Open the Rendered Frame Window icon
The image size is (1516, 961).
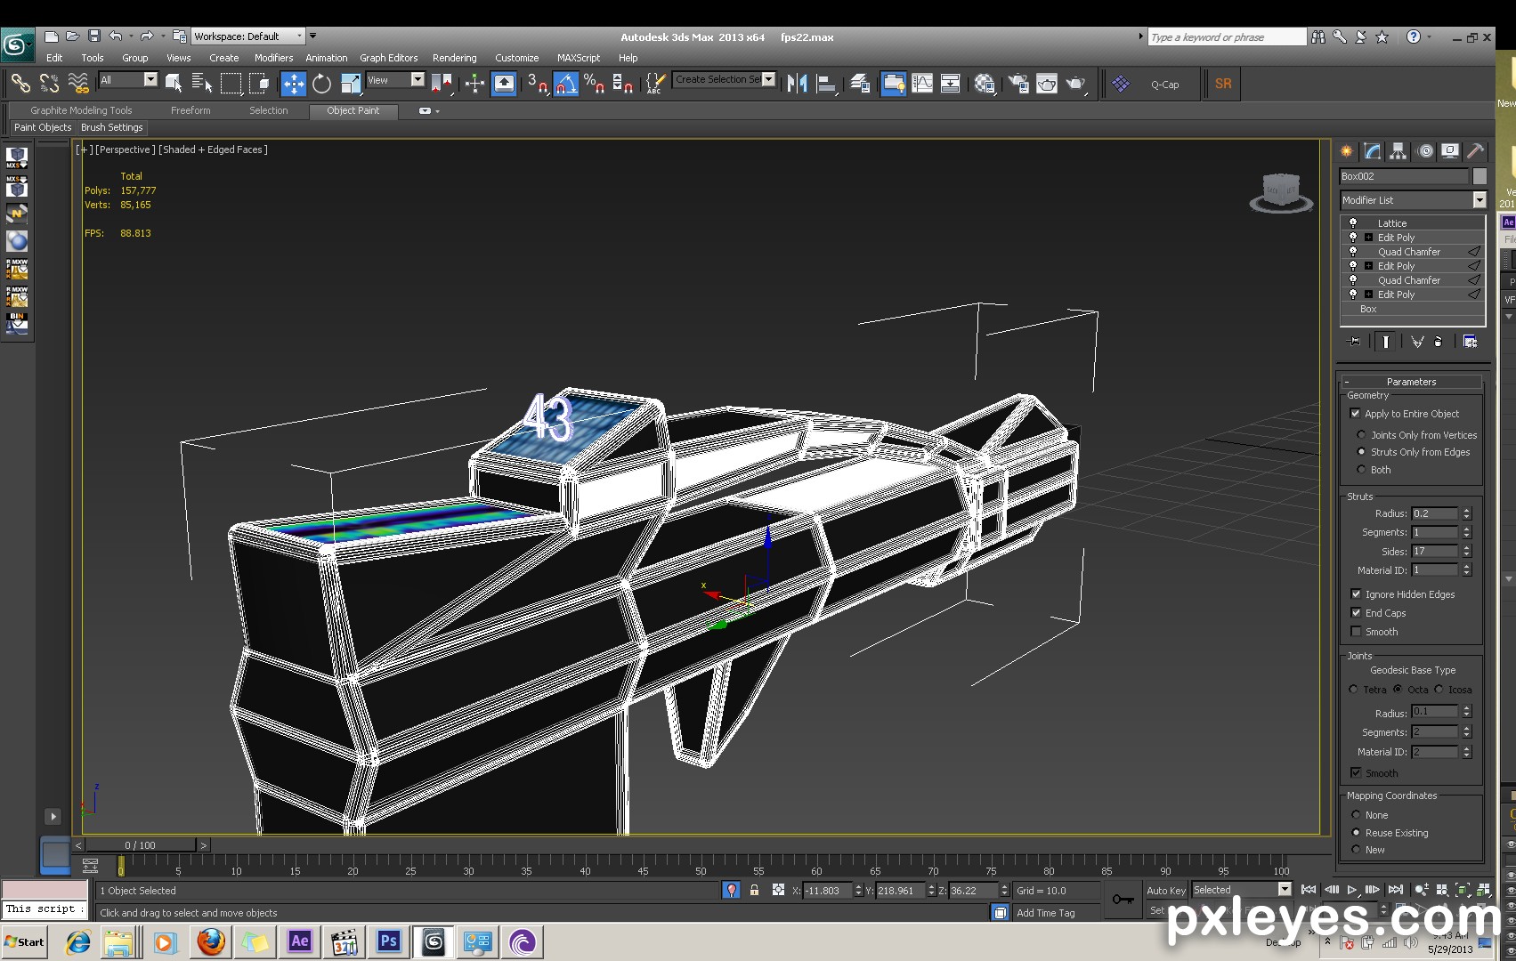coord(1047,84)
